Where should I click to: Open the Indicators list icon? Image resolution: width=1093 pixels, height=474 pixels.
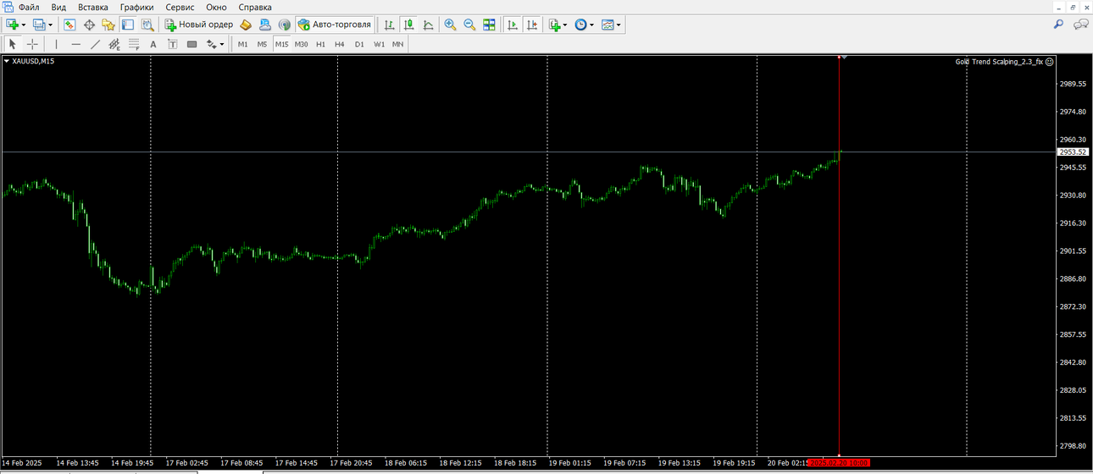554,25
